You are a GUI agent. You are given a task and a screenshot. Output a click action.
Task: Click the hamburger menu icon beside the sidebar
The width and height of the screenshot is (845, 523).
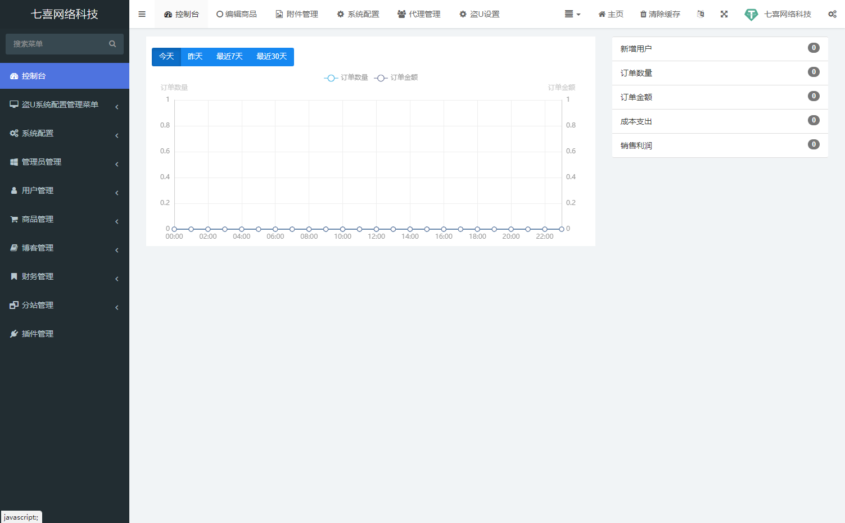click(142, 14)
